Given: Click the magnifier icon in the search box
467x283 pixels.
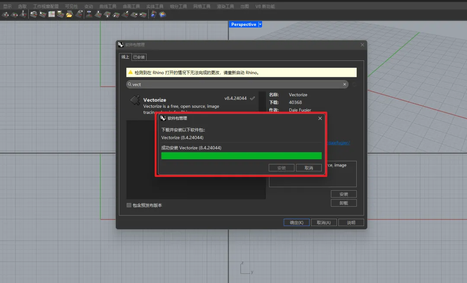Looking at the screenshot, I should [x=130, y=85].
